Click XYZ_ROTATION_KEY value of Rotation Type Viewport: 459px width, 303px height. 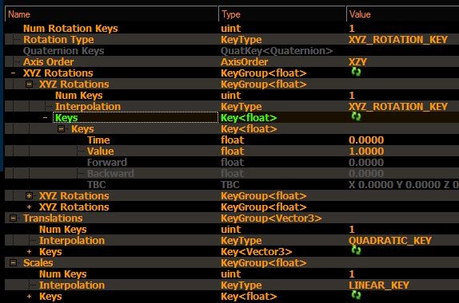click(397, 39)
